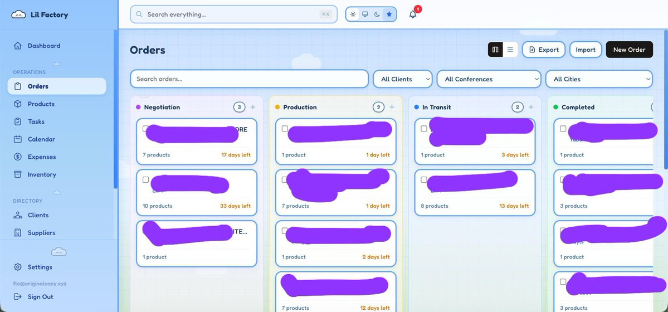This screenshot has width=668, height=312.
Task: Select In Transit card with 13 days left
Action: point(424,179)
